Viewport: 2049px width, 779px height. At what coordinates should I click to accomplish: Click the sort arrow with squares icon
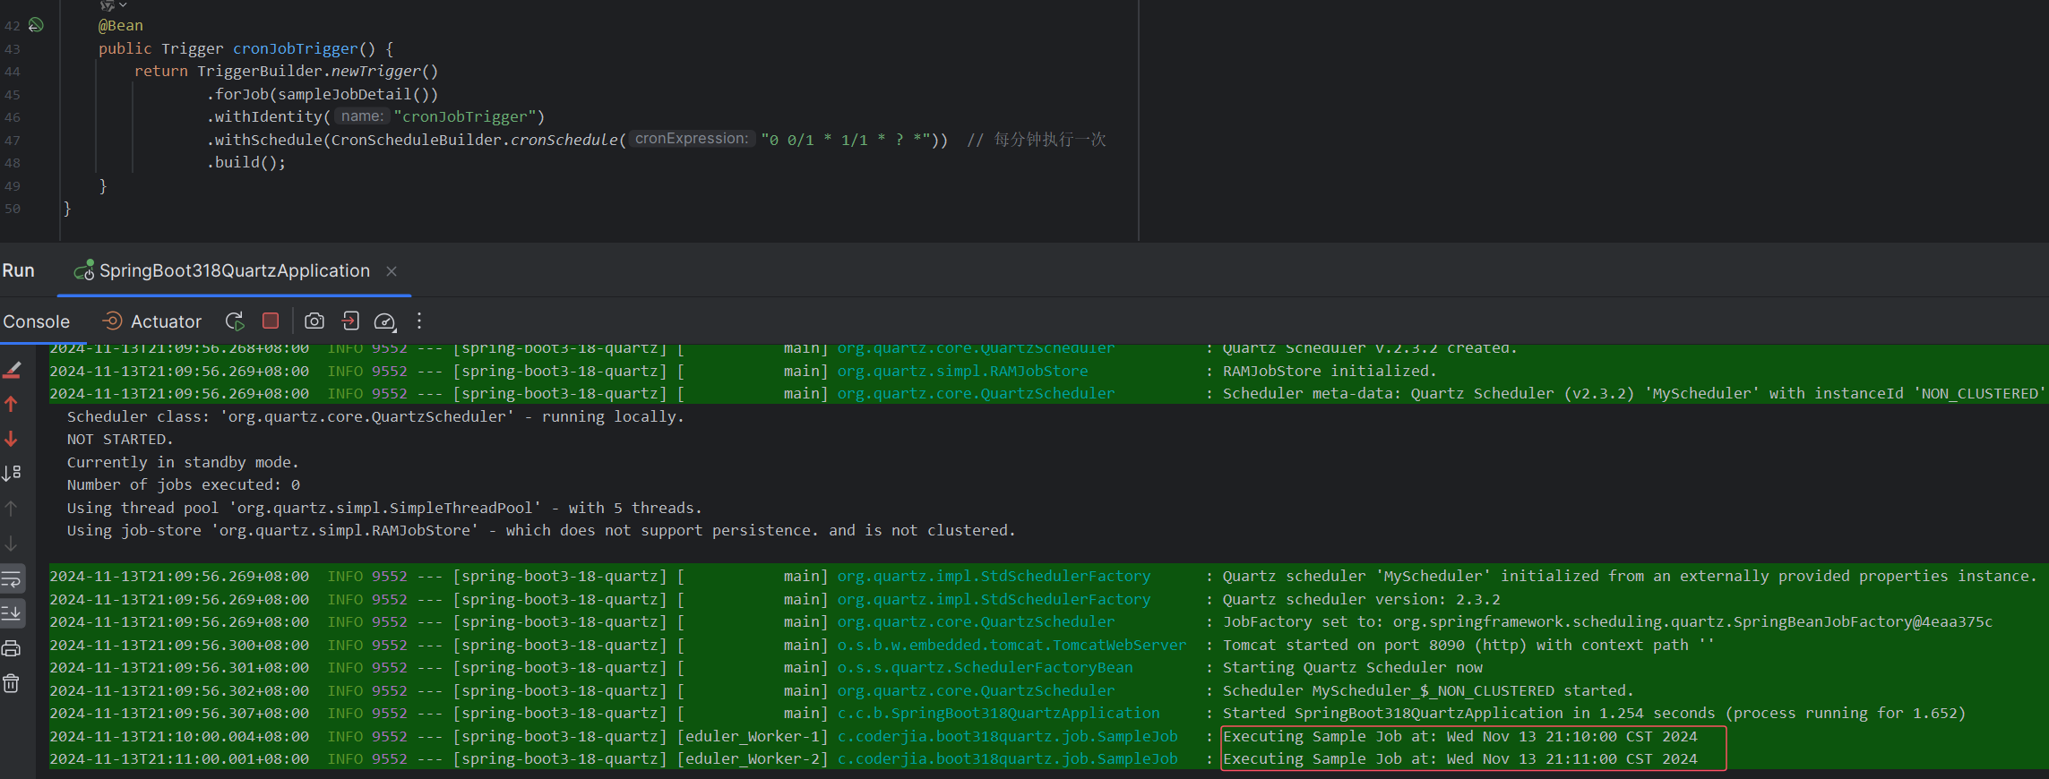pos(12,473)
